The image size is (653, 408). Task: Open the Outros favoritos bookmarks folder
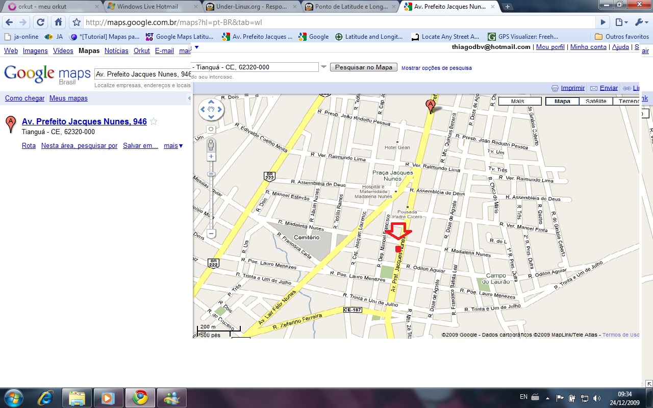click(x=621, y=37)
